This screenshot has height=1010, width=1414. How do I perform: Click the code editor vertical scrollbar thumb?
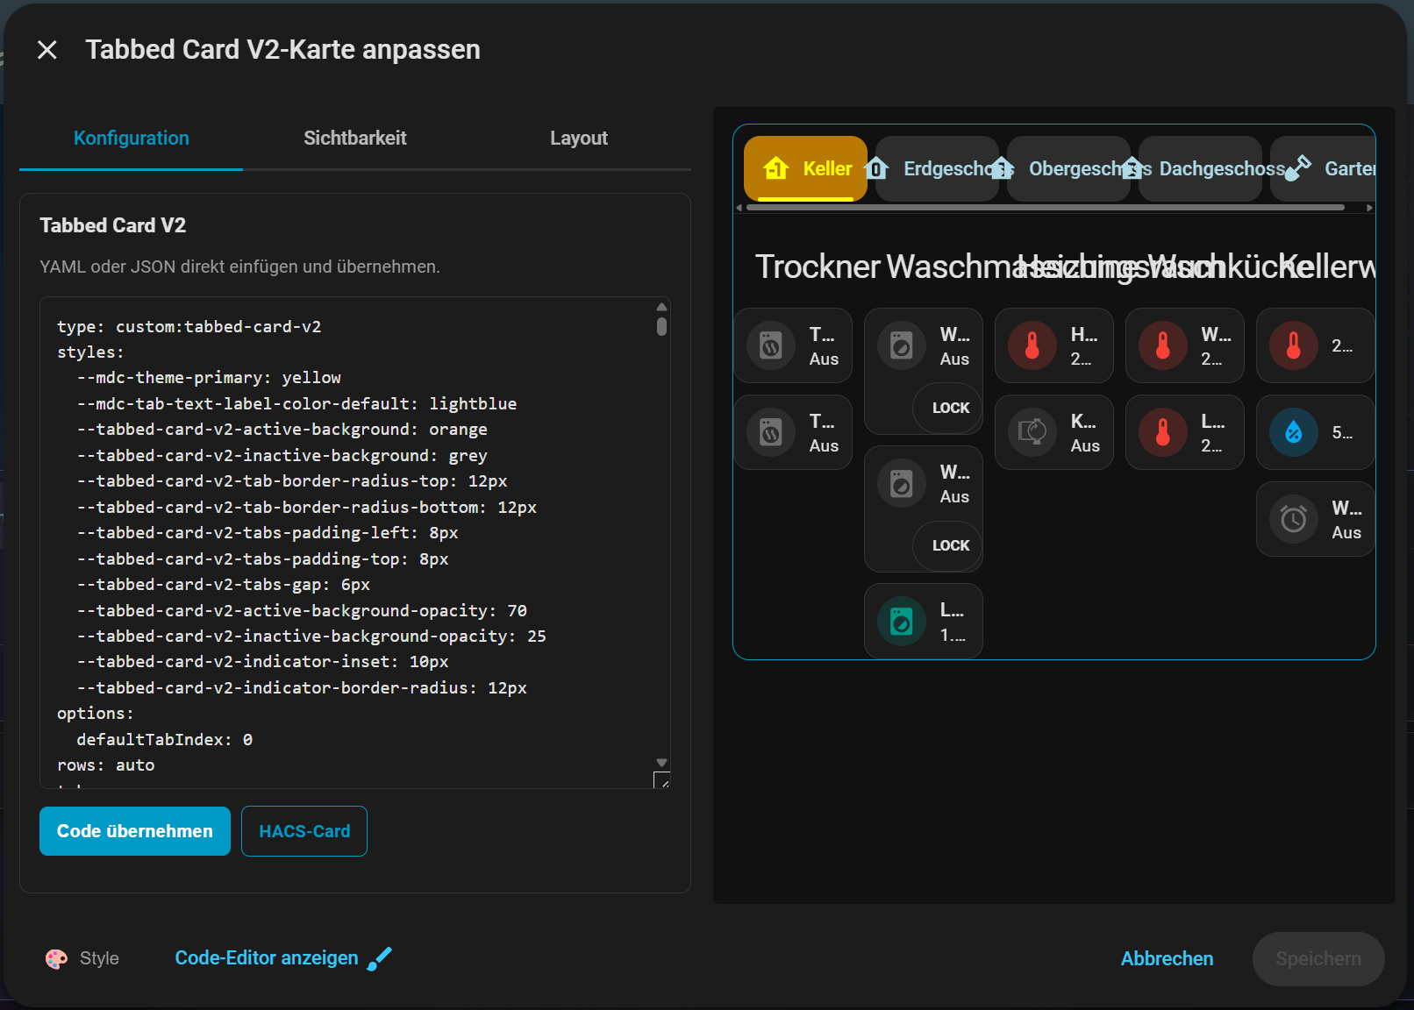(661, 326)
